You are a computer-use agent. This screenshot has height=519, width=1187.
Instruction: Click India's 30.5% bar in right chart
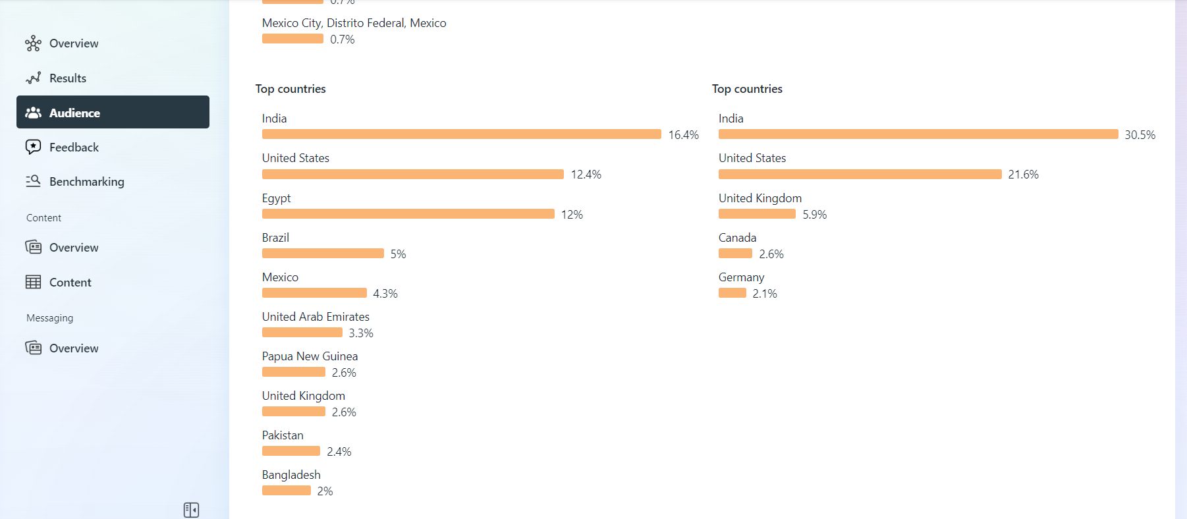click(x=918, y=134)
